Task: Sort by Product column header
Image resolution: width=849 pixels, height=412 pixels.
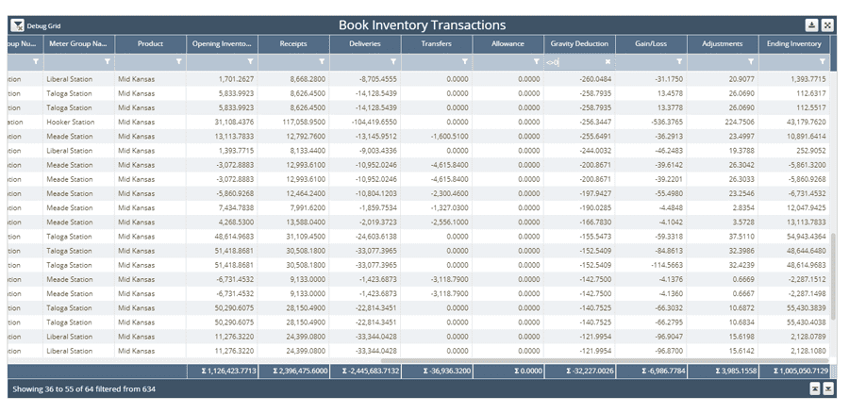Action: pyautogui.click(x=151, y=44)
